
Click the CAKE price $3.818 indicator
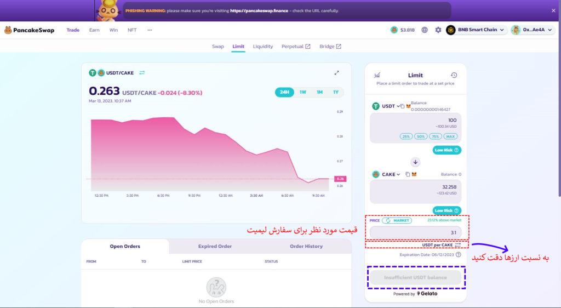[403, 30]
